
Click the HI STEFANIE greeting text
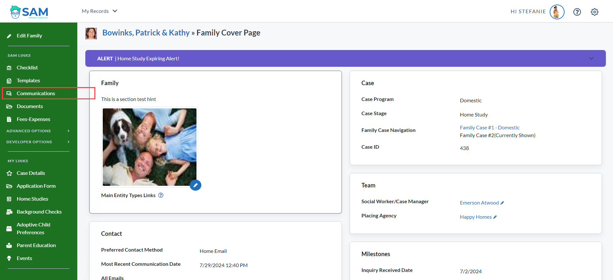[528, 12]
